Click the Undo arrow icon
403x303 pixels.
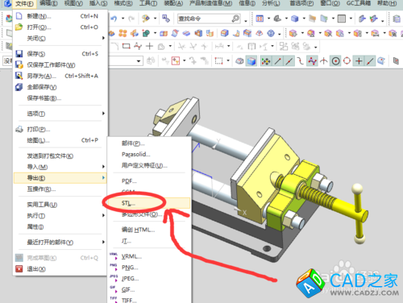pos(114,19)
